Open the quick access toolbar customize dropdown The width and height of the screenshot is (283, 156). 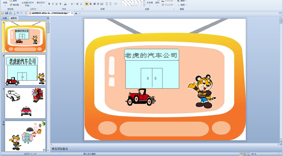[26, 13]
